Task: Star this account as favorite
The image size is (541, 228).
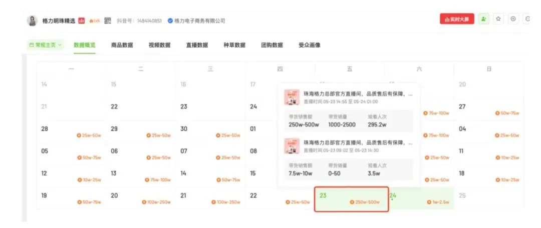Action: tap(498, 19)
